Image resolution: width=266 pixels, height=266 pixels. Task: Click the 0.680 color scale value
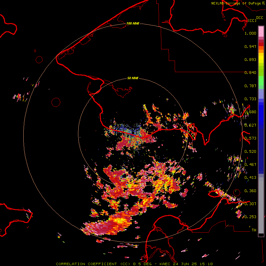pyautogui.click(x=250, y=112)
